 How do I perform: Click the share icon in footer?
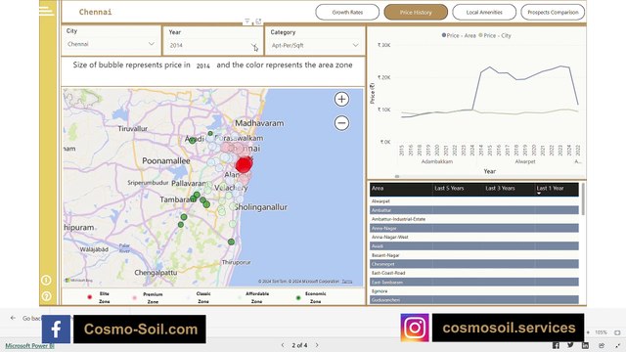602,345
